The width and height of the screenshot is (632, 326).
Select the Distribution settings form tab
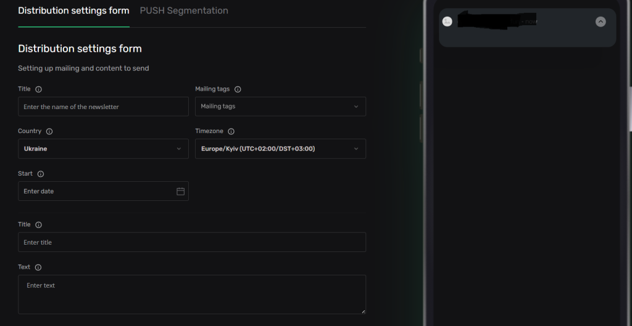coord(73,10)
